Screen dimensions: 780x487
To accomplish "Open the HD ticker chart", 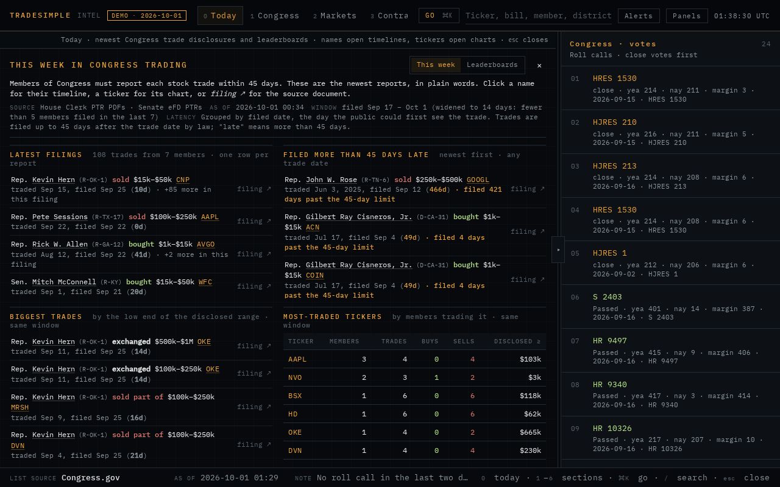I will click(293, 414).
